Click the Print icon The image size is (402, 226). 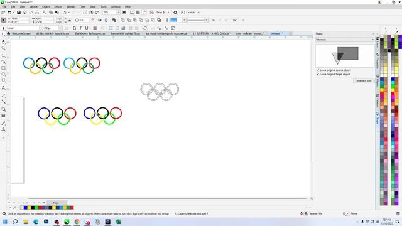[x=37, y=13]
